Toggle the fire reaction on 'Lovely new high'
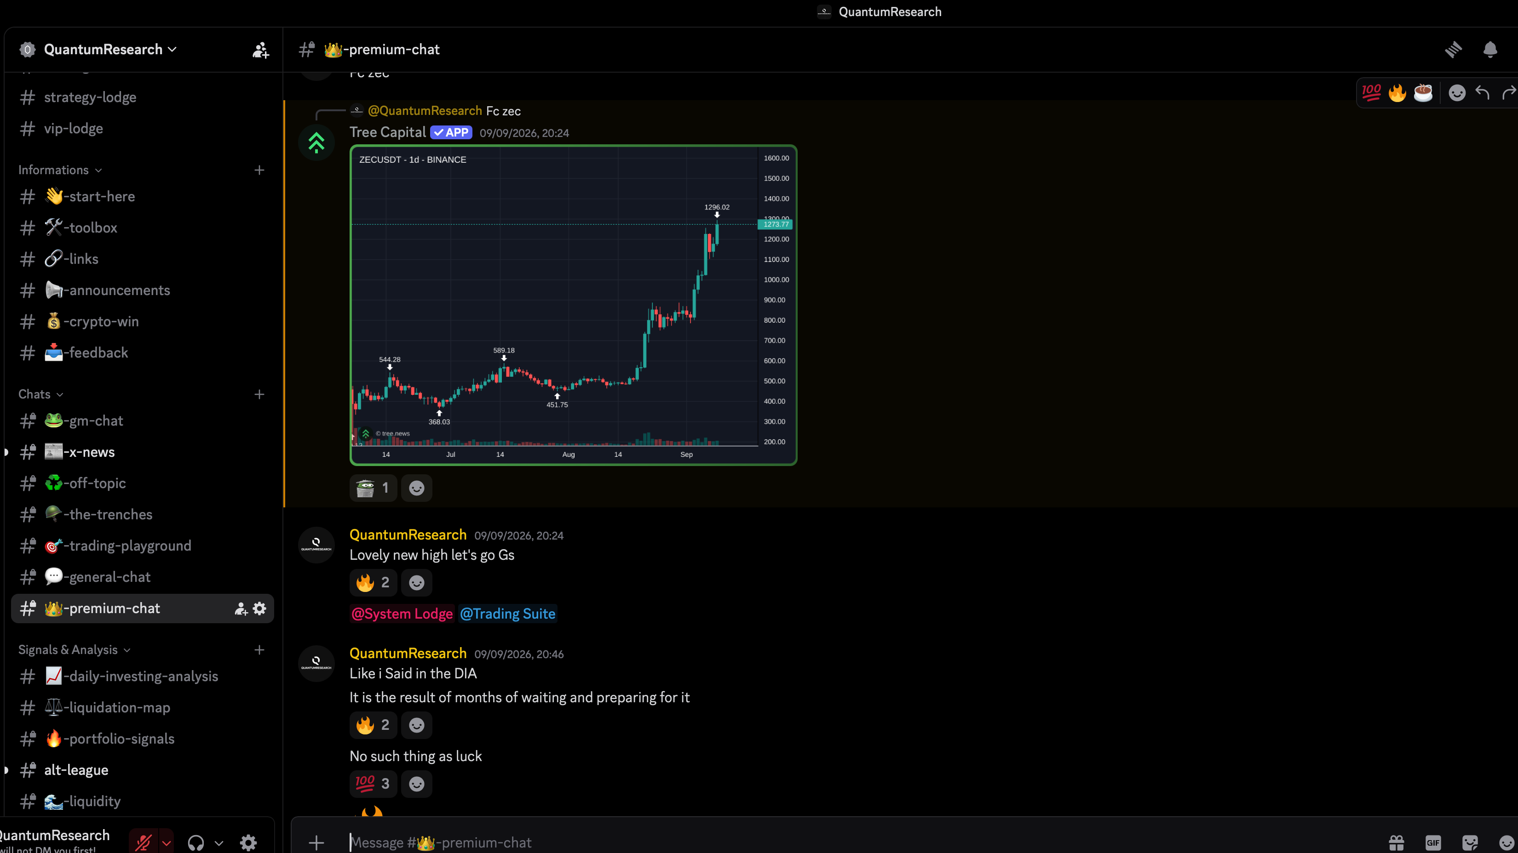The height and width of the screenshot is (853, 1518). coord(373,582)
